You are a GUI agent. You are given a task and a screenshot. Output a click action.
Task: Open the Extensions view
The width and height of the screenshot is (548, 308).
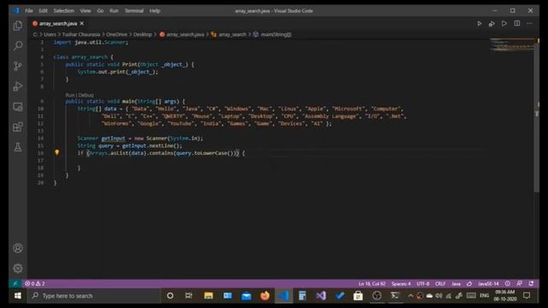[x=18, y=127]
